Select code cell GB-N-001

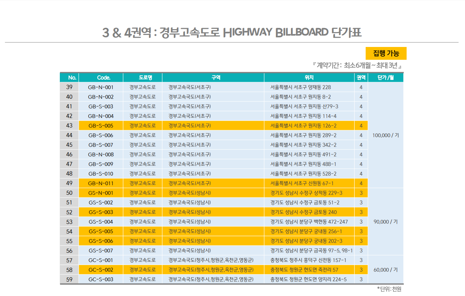[x=101, y=87]
